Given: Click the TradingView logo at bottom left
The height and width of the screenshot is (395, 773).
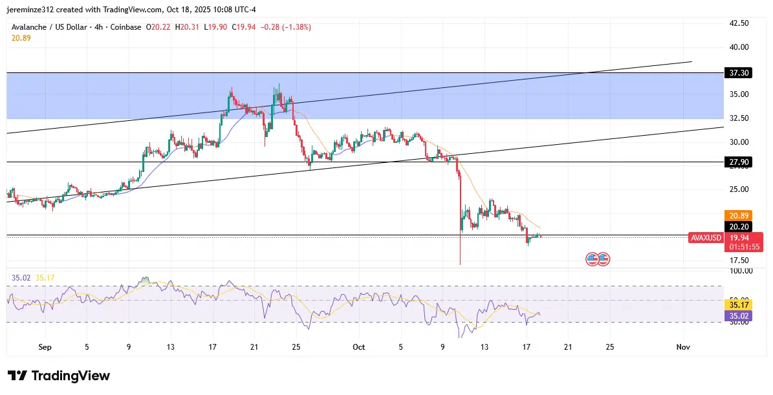Looking at the screenshot, I should (x=59, y=376).
